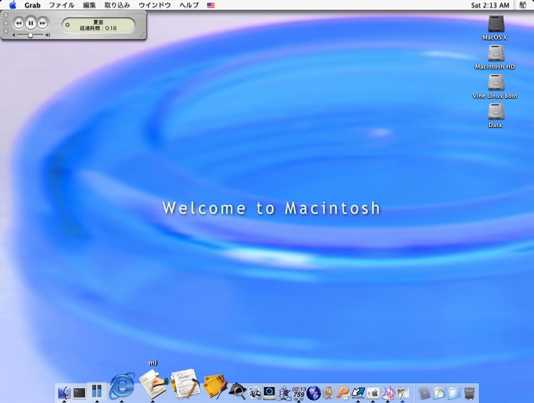Click the resize grip of iTunes mini player
Viewport: 534px width, 403px height.
click(x=143, y=35)
